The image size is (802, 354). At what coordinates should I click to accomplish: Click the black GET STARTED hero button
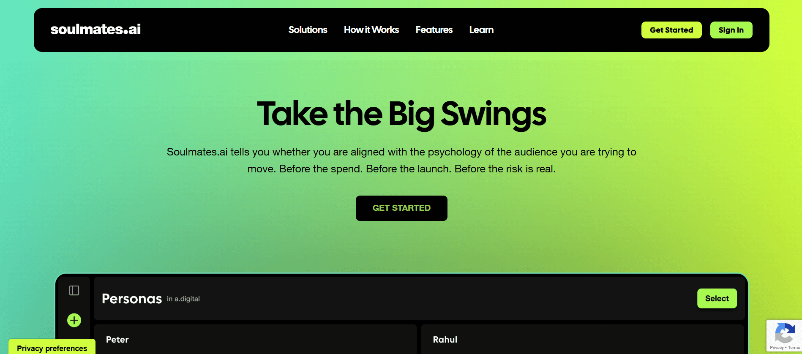click(401, 208)
